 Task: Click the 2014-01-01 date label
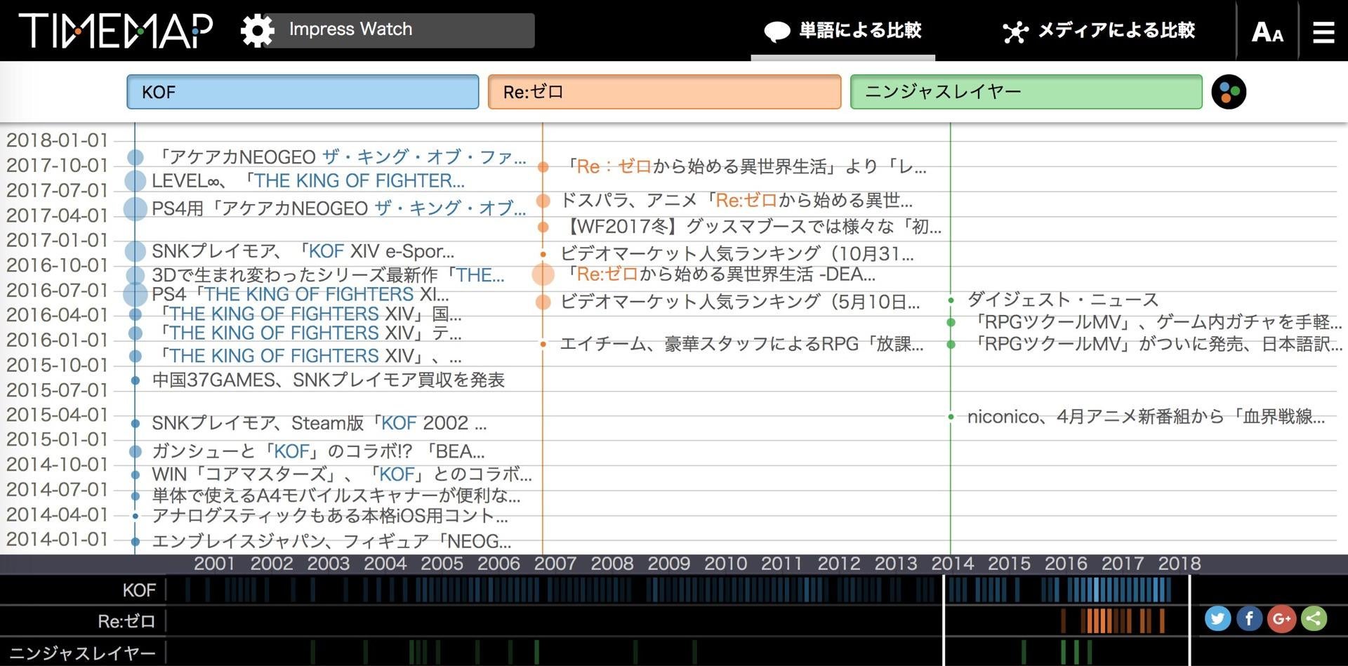57,540
